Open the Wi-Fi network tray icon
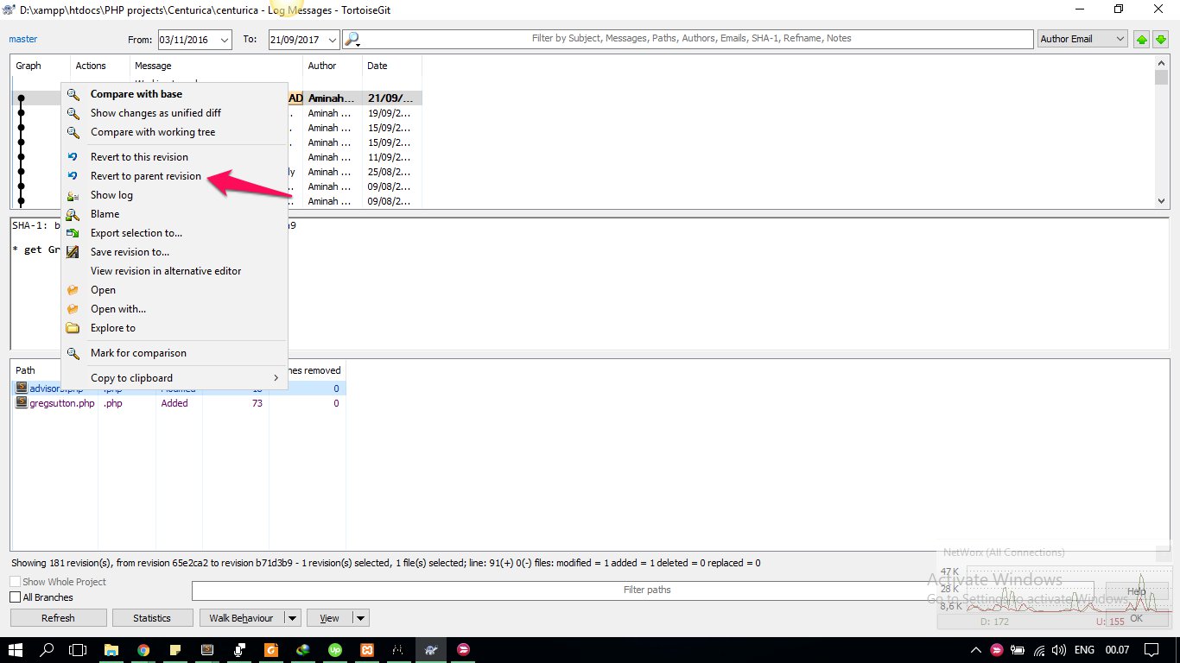 1039,649
